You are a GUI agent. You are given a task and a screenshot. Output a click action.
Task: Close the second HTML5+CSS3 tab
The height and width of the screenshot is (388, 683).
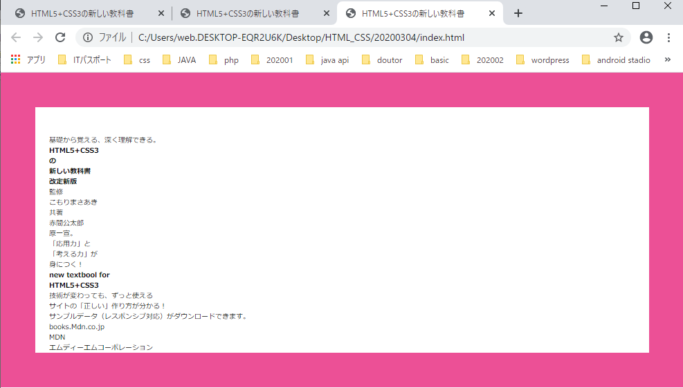[x=326, y=14]
